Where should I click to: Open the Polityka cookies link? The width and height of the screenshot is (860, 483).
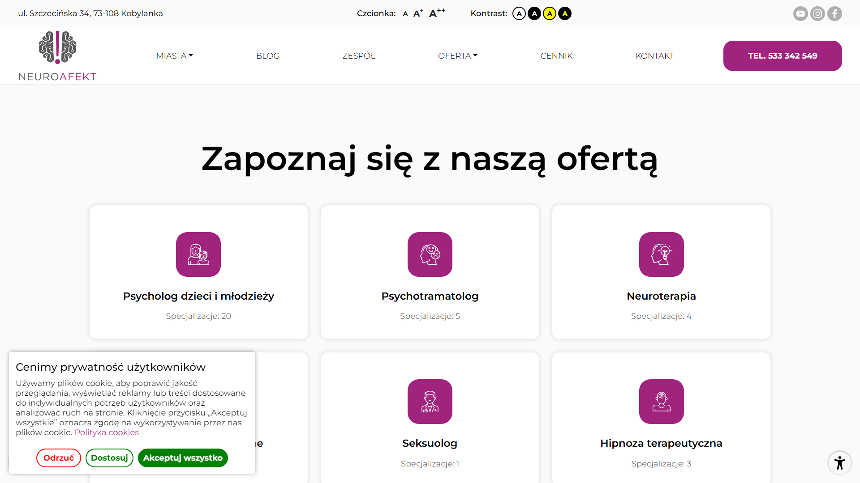[x=107, y=432]
